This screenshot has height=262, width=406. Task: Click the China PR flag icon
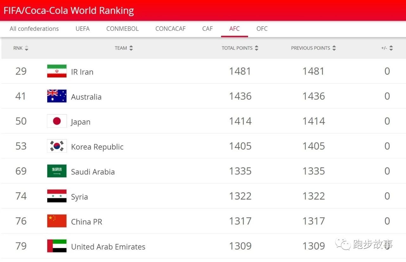pyautogui.click(x=56, y=221)
